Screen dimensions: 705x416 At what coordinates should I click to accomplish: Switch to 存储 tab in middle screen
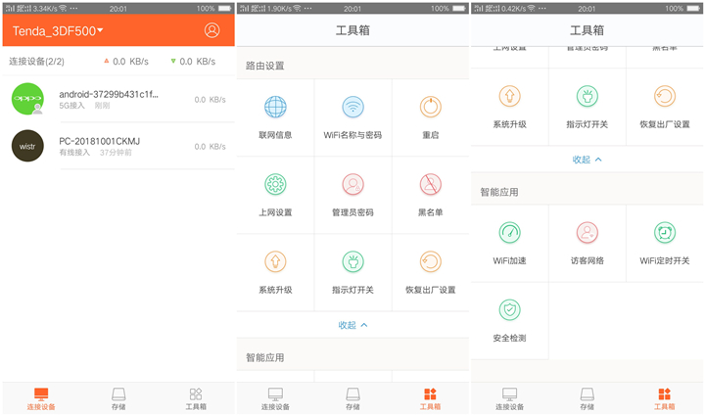352,399
